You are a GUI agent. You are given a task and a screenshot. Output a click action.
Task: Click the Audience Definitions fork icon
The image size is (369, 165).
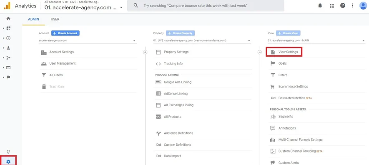tap(158, 133)
